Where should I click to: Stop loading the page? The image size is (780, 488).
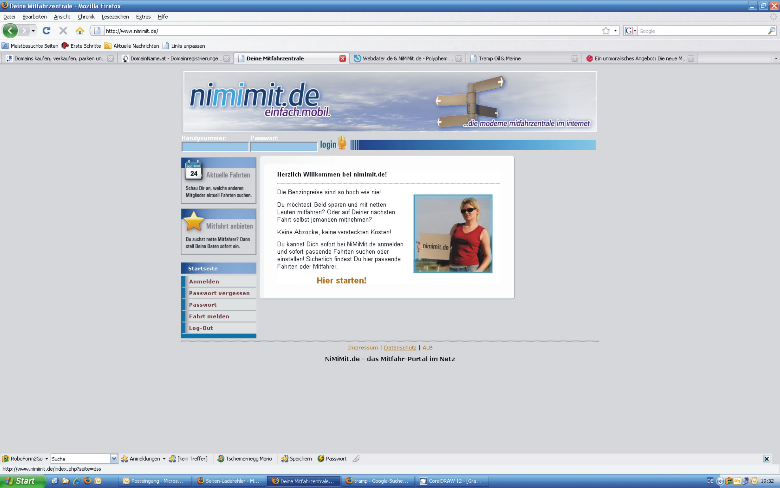(63, 31)
